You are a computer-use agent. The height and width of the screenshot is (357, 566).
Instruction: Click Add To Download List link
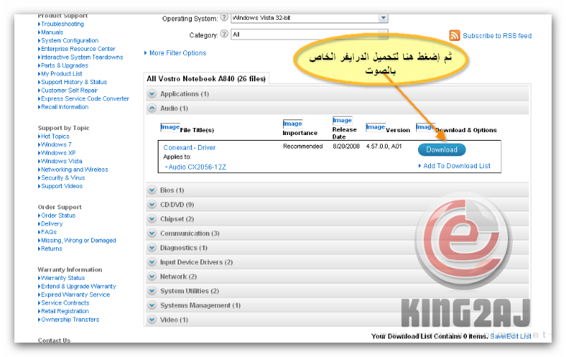456,166
